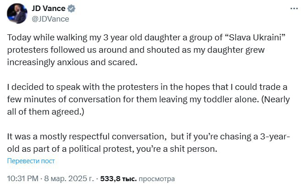Screen dimensions: 304x188
Task: Click the 10:31 PM time text
Action: pos(22,178)
